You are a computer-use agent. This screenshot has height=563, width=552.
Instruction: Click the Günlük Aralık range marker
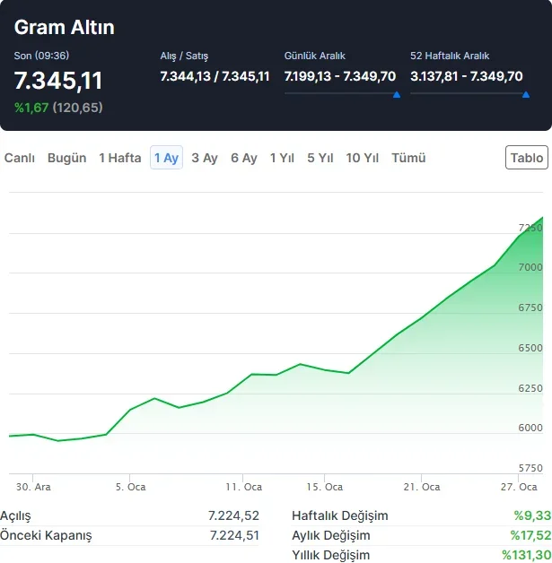coord(397,93)
